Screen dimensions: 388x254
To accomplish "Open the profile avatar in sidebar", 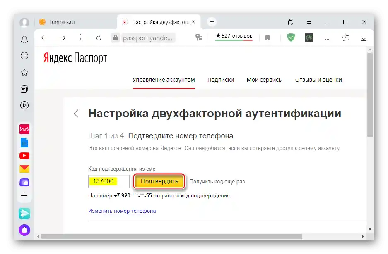I will click(x=24, y=22).
